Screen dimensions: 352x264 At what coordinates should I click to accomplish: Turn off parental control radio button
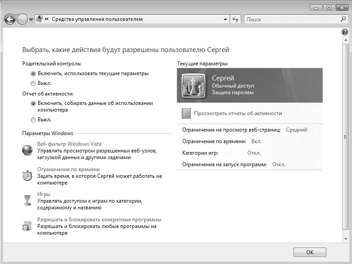33,83
